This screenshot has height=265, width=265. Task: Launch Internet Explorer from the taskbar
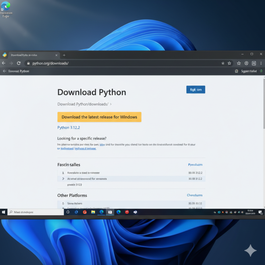[x=76, y=212]
